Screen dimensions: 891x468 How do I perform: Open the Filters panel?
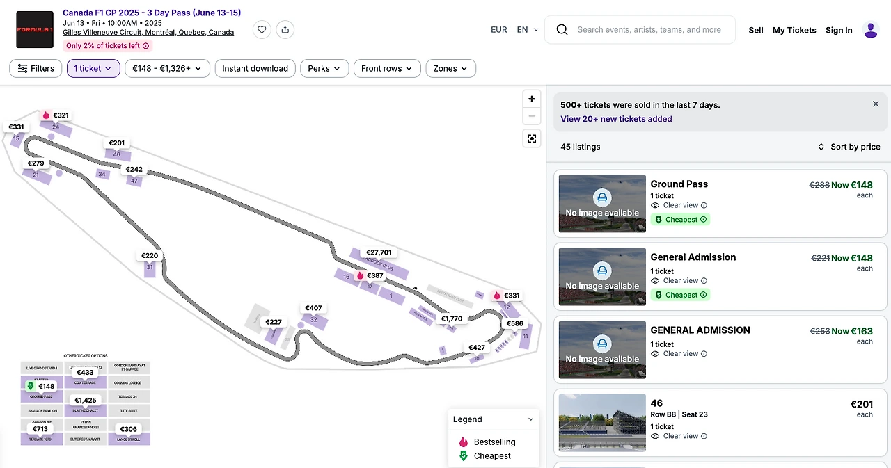36,68
